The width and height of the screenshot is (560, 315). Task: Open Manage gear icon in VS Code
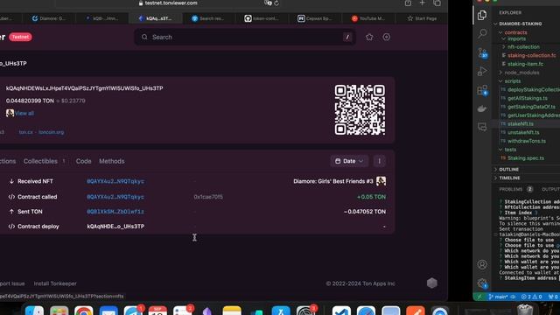pyautogui.click(x=482, y=283)
